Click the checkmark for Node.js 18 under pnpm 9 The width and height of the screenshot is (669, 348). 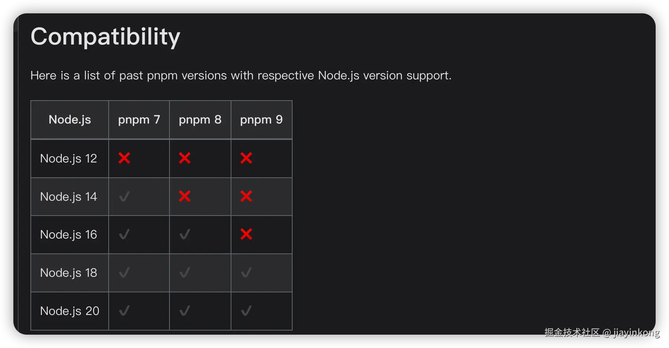246,273
